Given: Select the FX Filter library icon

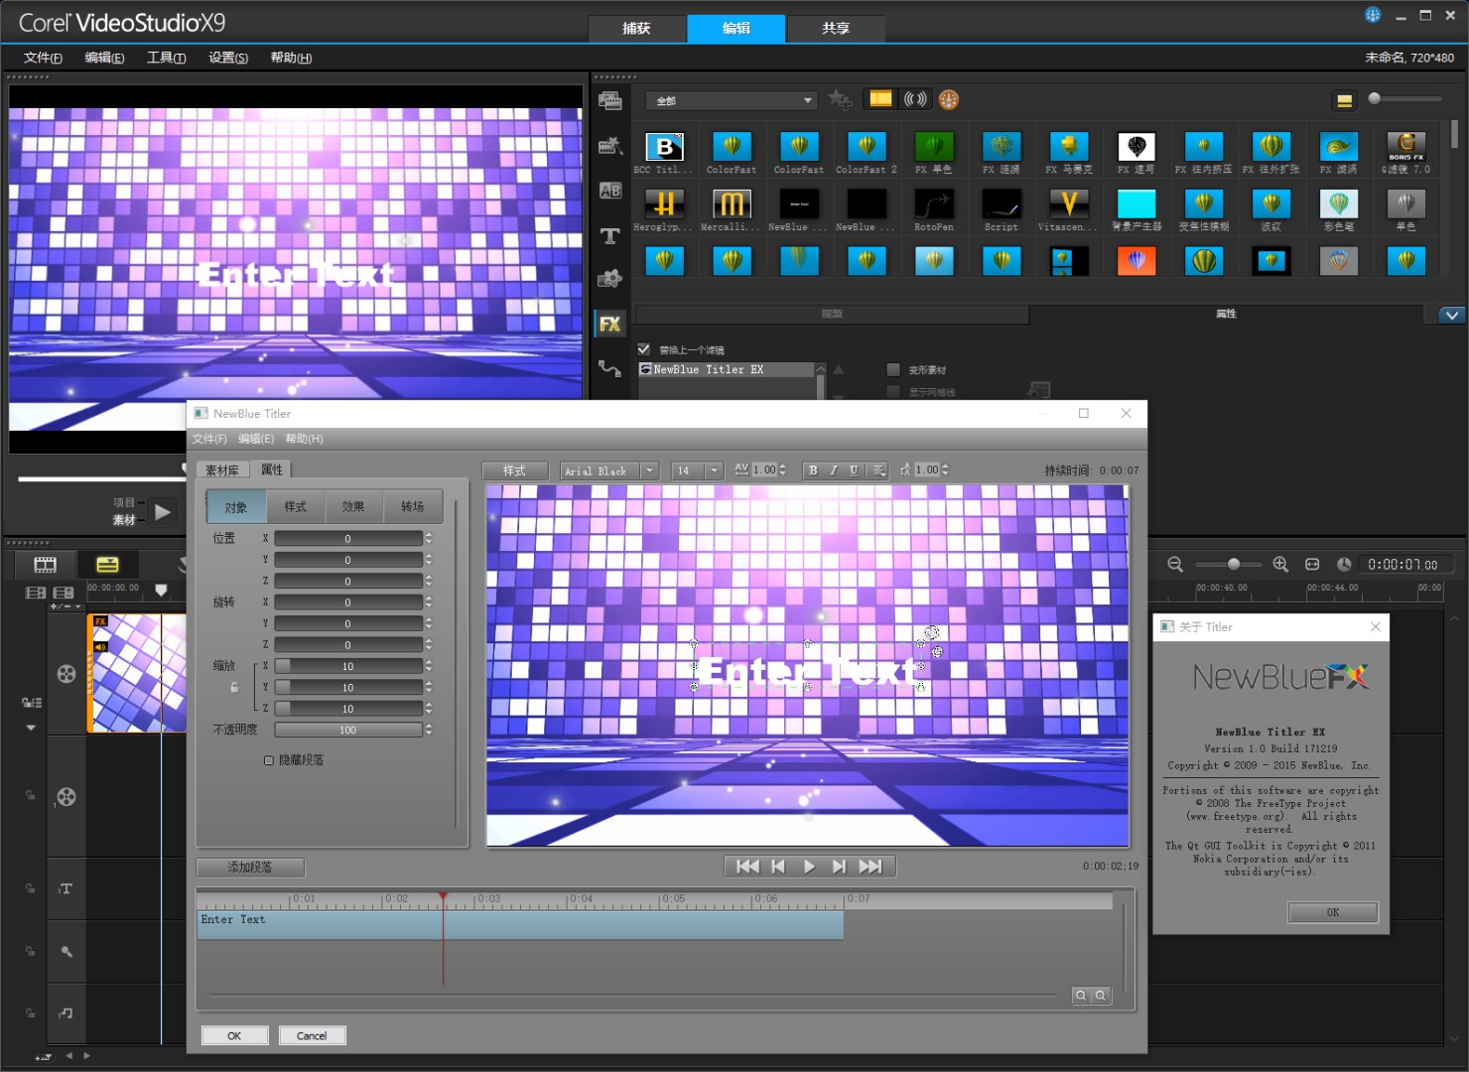Looking at the screenshot, I should point(609,324).
